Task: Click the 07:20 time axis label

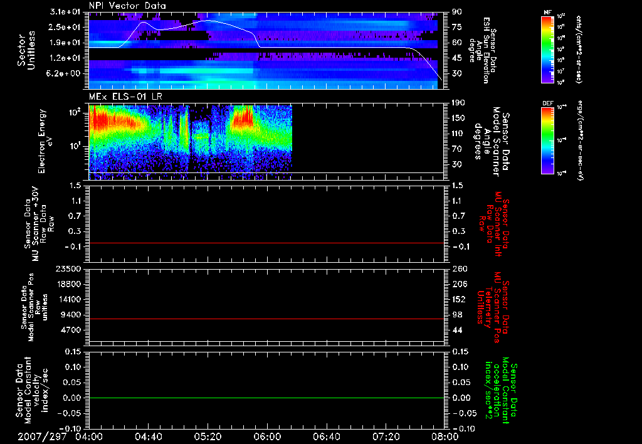Action: pos(386,436)
